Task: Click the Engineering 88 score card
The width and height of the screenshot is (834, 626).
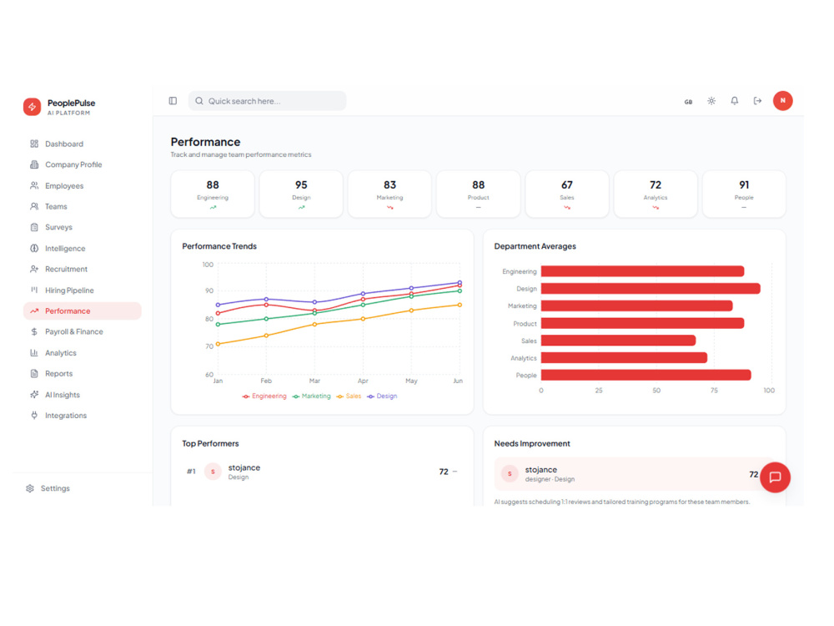Action: 213,194
